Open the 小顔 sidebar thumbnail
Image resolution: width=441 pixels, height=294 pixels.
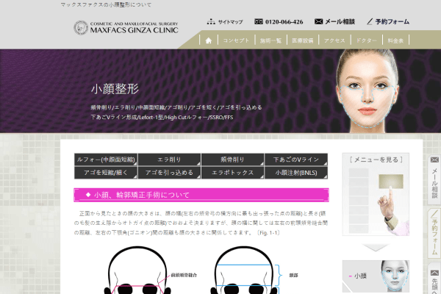(376, 276)
